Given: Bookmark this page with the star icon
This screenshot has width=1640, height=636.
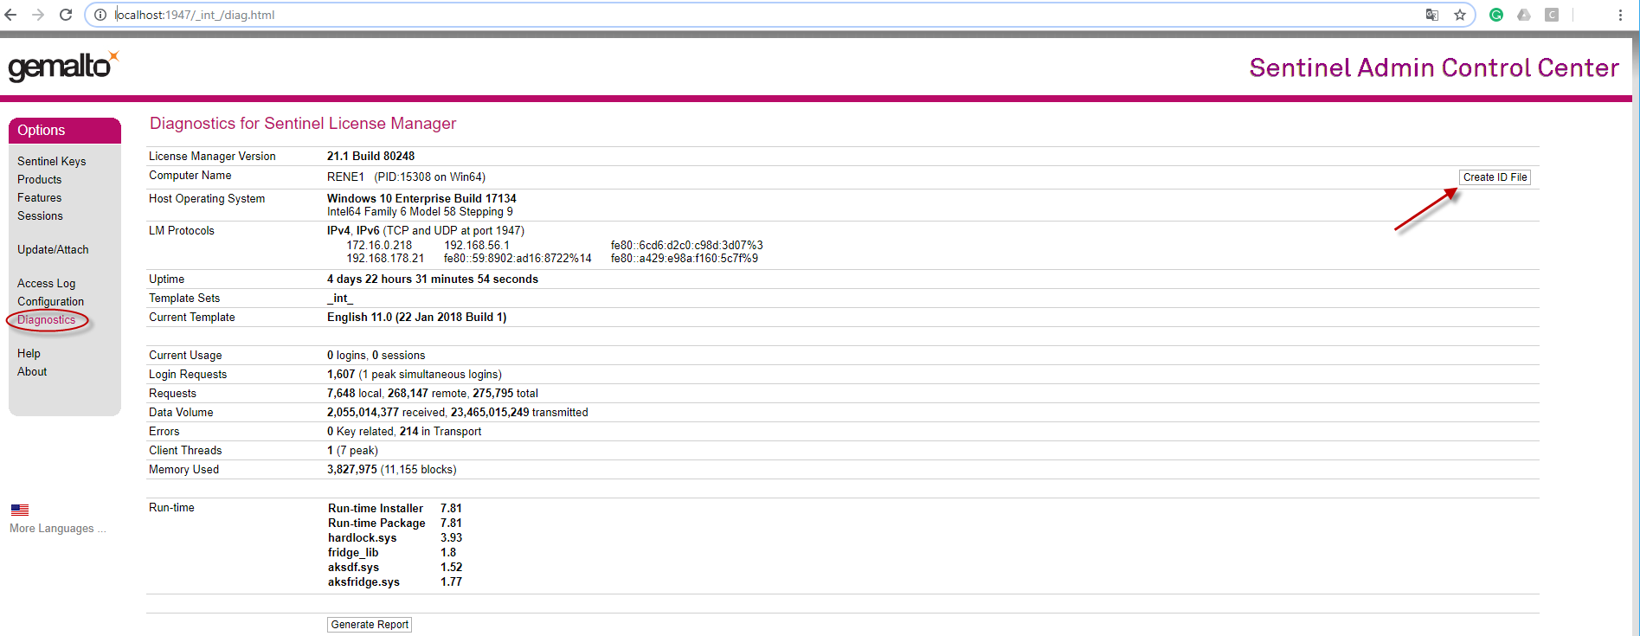Looking at the screenshot, I should pos(1460,15).
